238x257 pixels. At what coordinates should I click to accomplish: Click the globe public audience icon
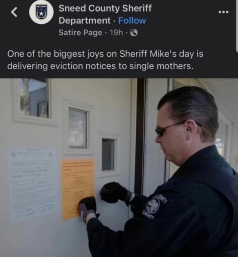pos(134,33)
